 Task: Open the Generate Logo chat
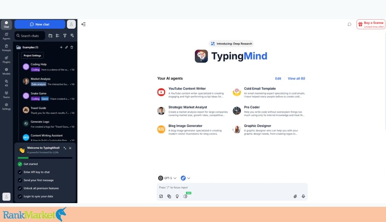pyautogui.click(x=48, y=124)
